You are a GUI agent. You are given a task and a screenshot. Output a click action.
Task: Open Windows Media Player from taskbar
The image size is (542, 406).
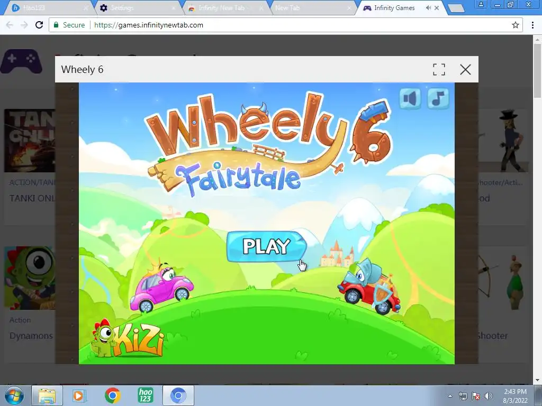(79, 395)
